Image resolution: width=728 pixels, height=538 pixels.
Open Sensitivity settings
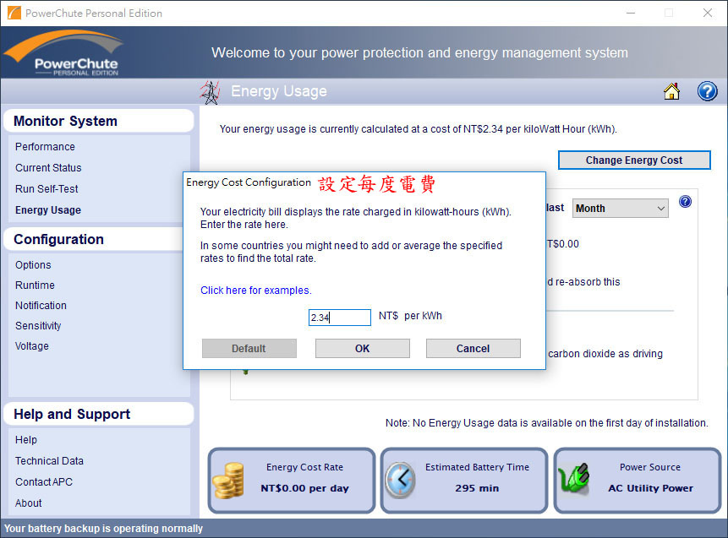click(x=38, y=325)
